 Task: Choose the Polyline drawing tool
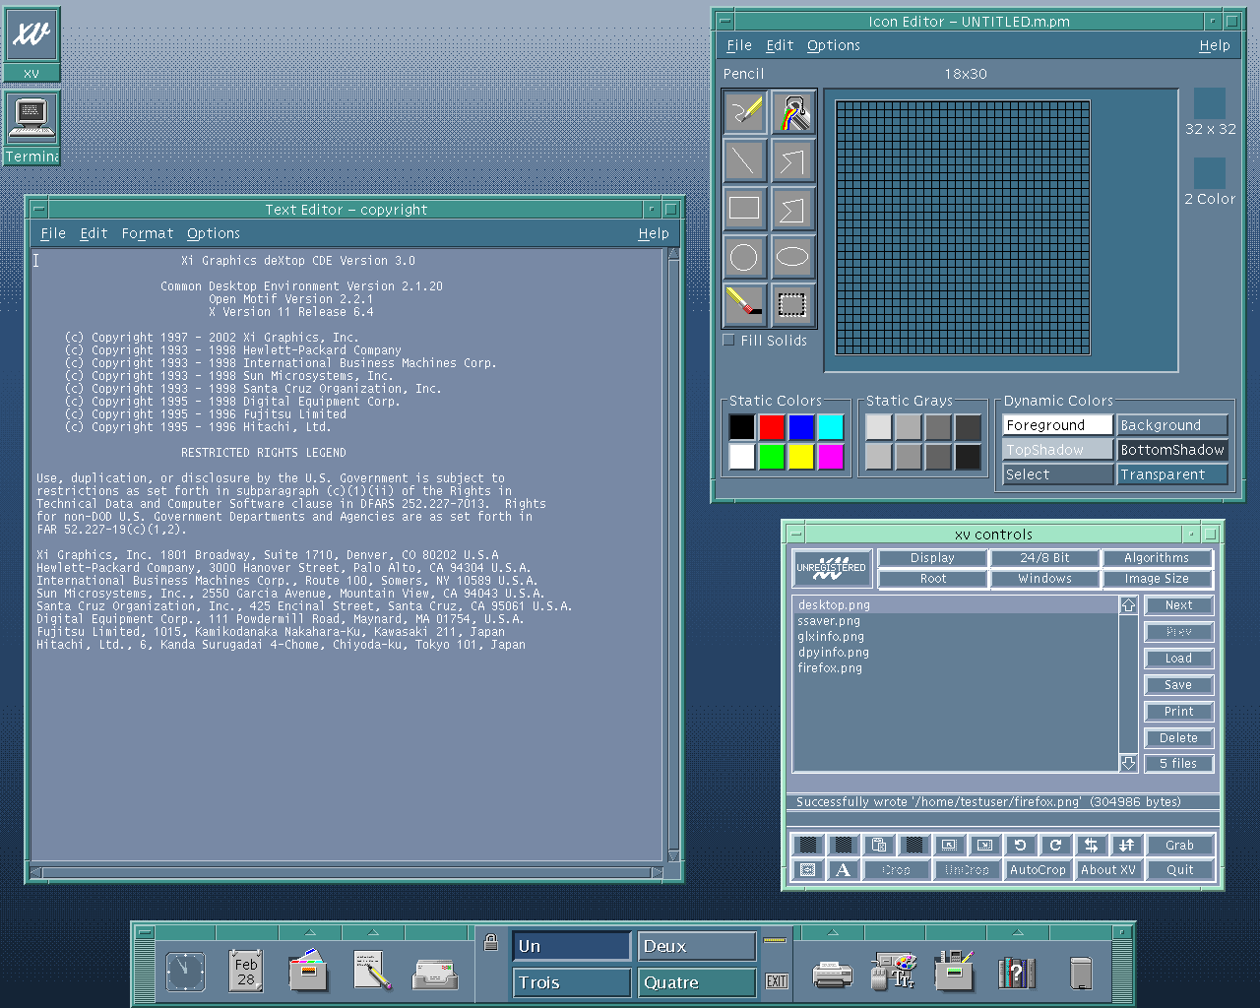[x=792, y=159]
